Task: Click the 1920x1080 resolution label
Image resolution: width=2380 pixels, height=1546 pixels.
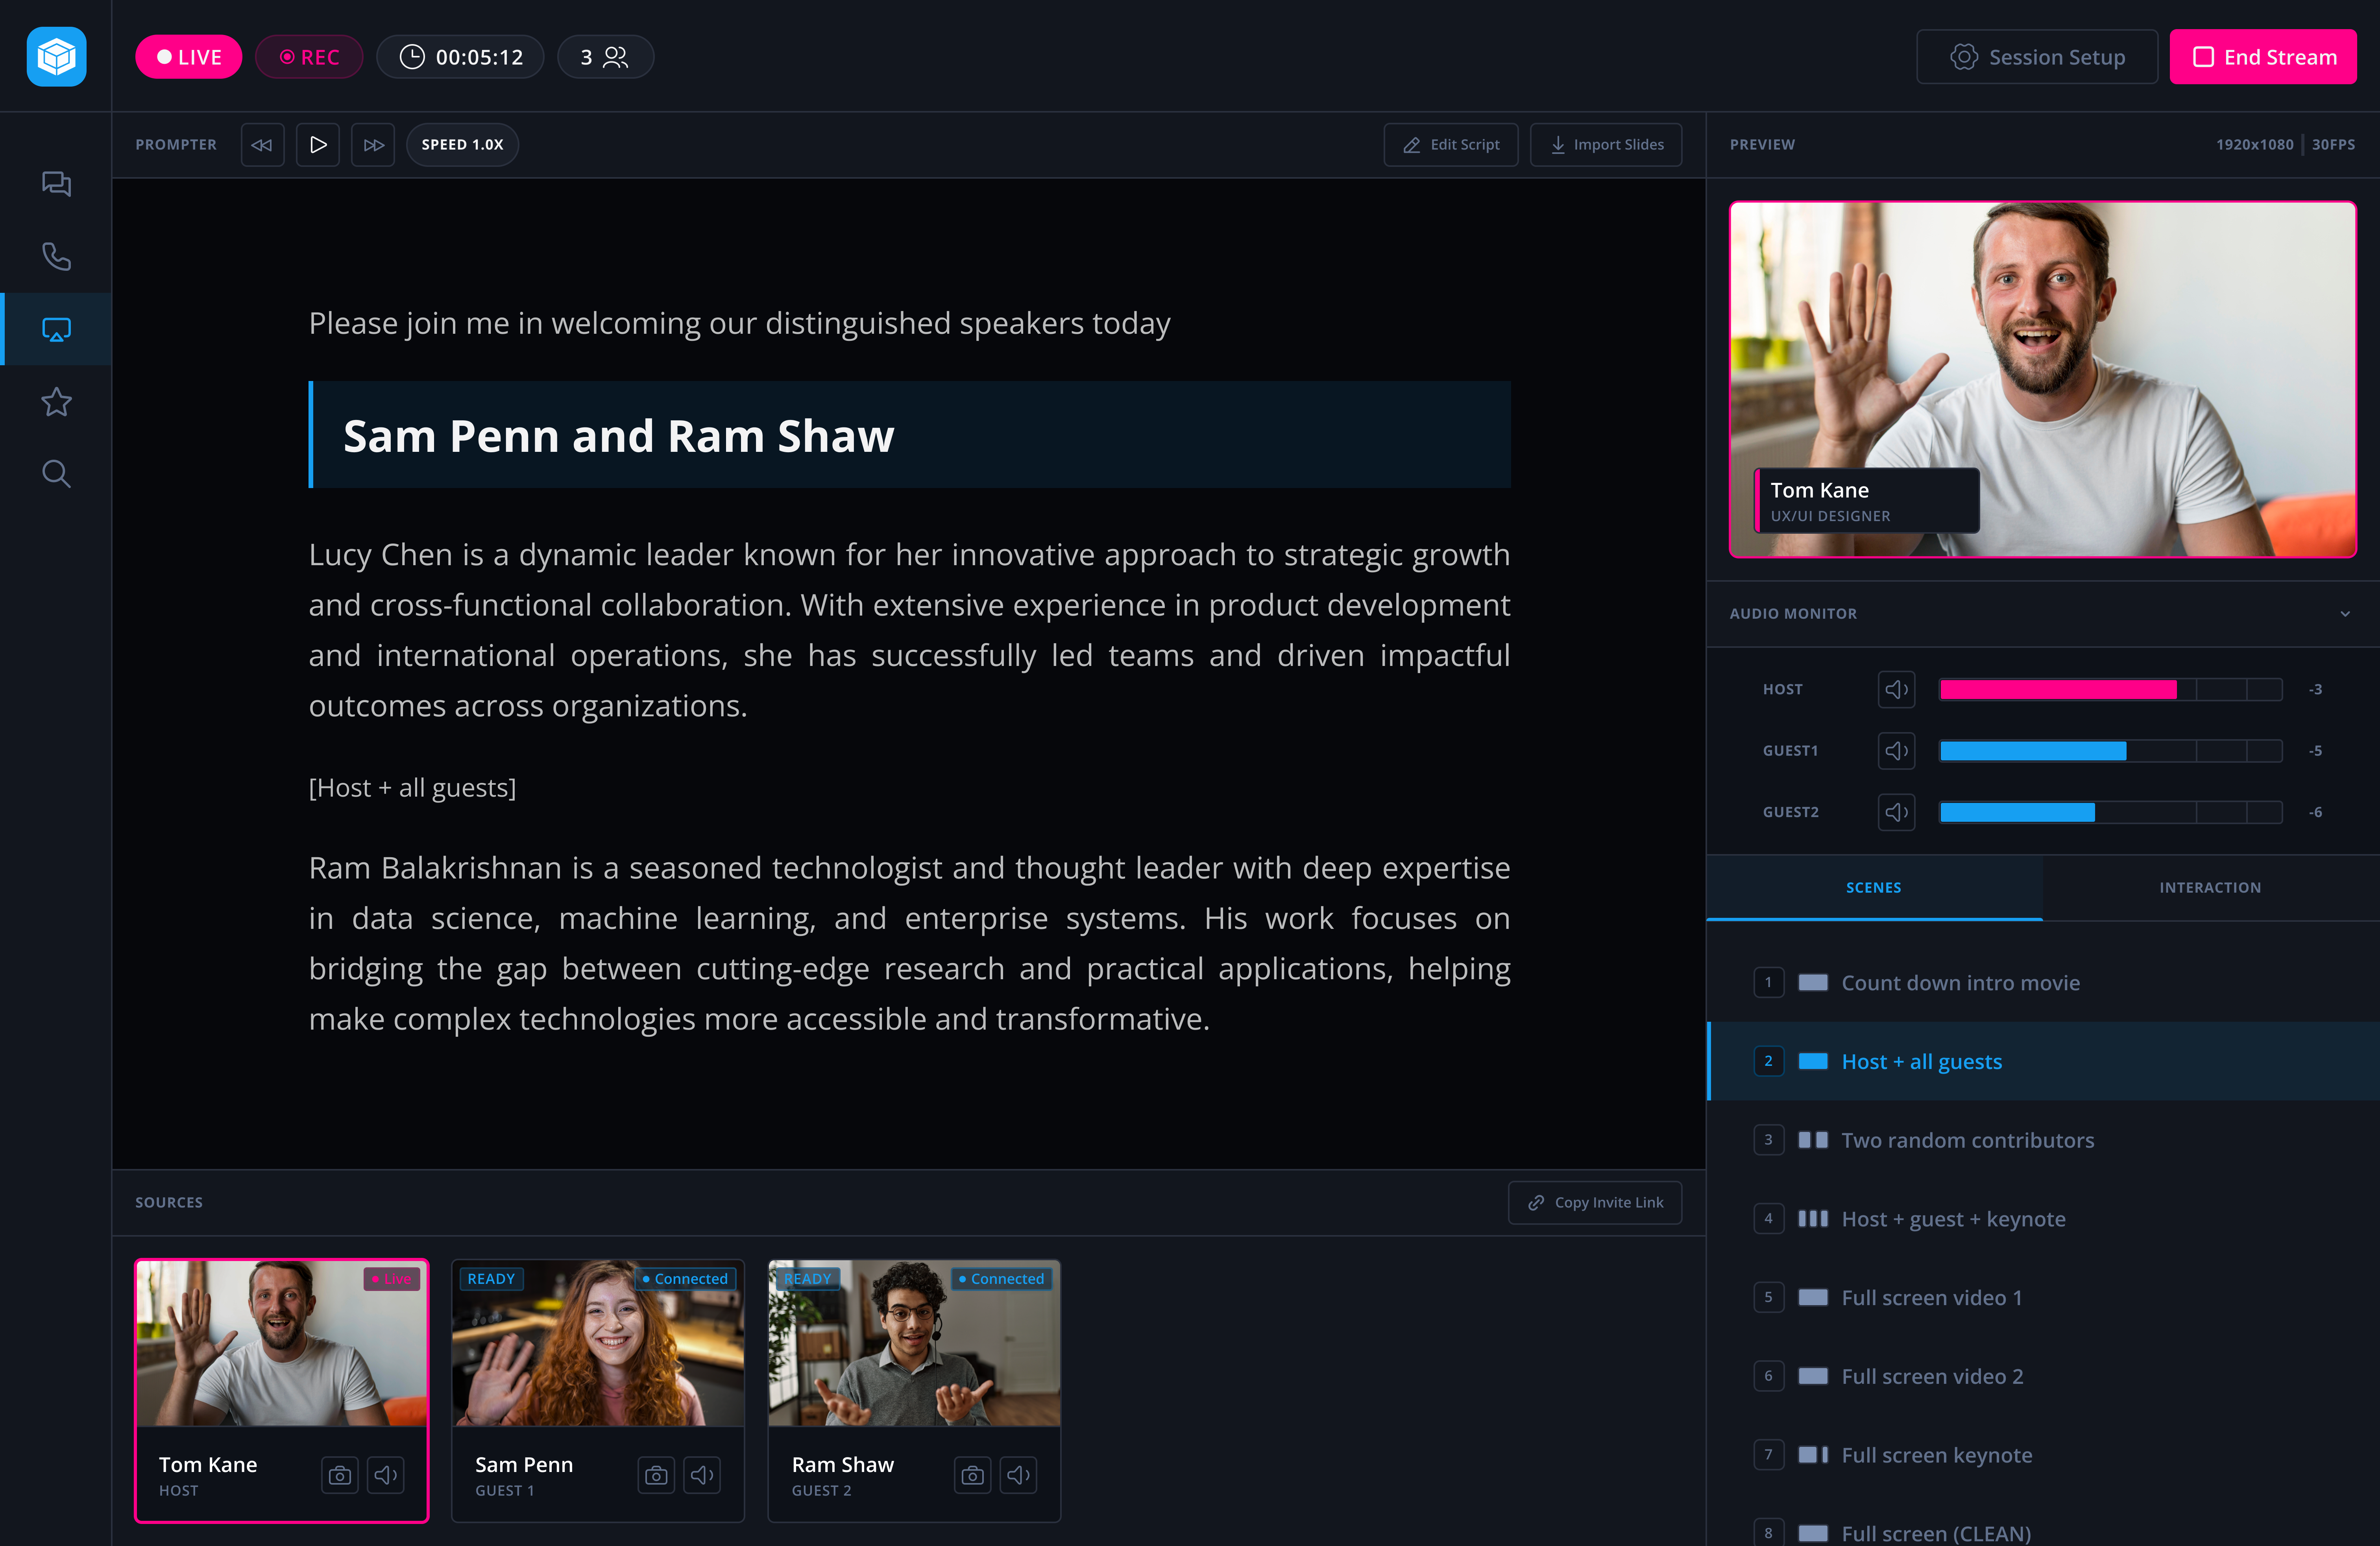Action: tap(2254, 145)
